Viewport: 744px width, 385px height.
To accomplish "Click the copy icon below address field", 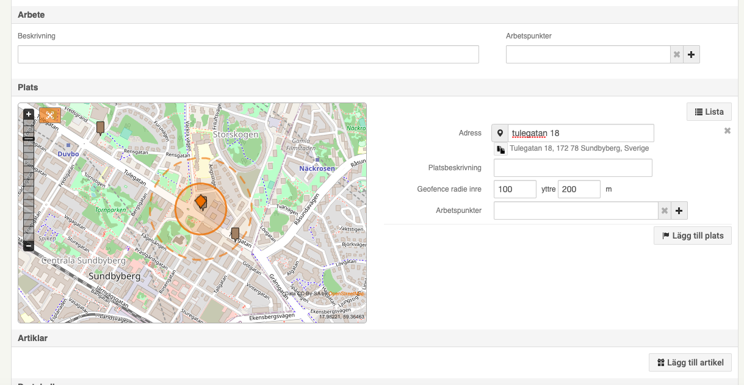I will pos(501,149).
